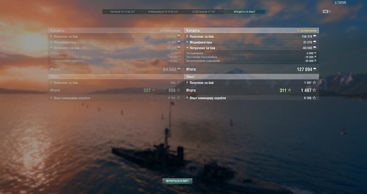Click the ESC close icon
This screenshot has height=194, width=367.
click(x=327, y=11)
